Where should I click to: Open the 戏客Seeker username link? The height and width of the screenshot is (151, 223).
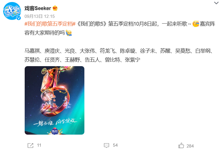coord(38,8)
